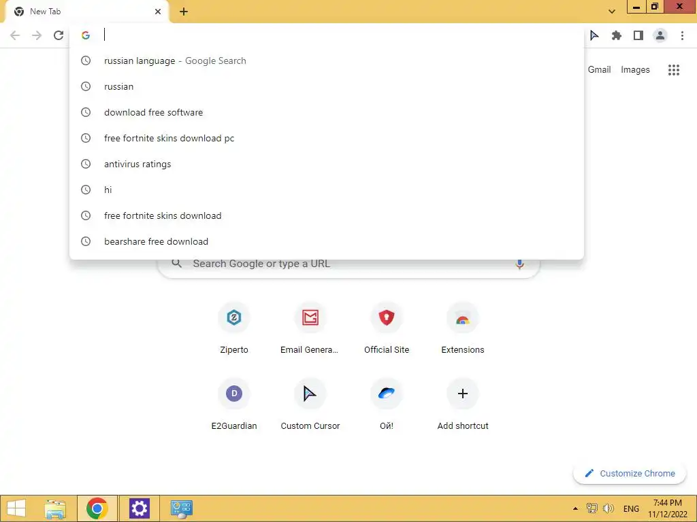Screen dimensions: 697x522
Task: Open the Google apps grid
Action: click(674, 70)
